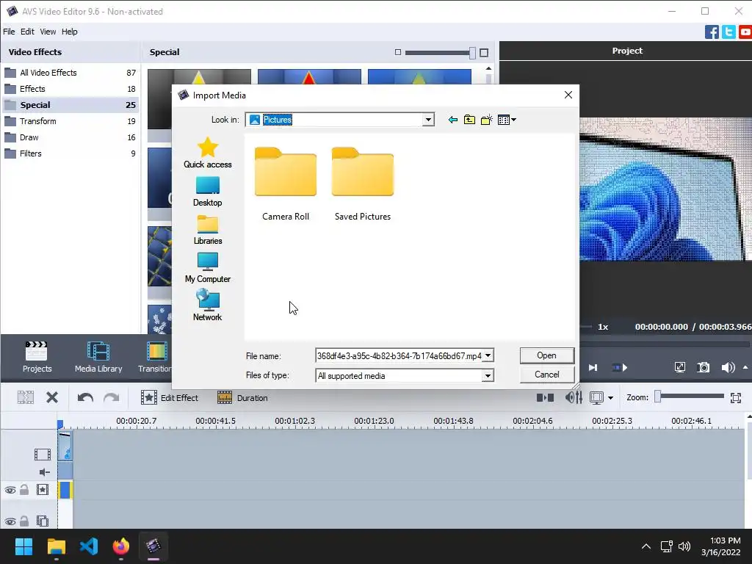
Task: Click the large thumbnails icon
Action: pos(484,53)
